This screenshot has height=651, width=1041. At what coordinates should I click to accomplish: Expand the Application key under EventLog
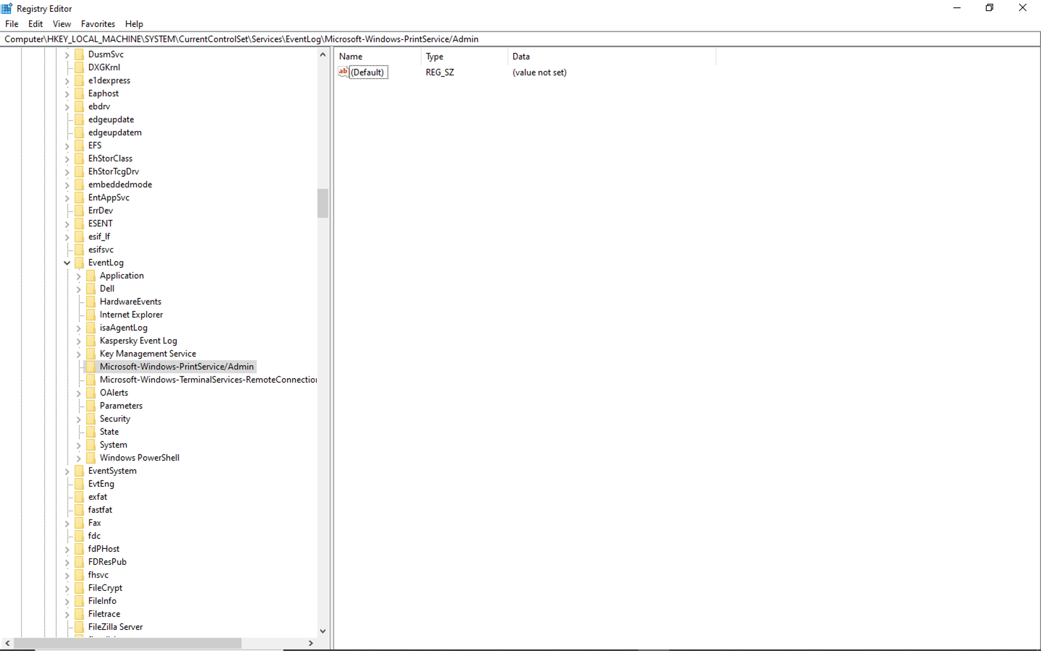pos(79,276)
